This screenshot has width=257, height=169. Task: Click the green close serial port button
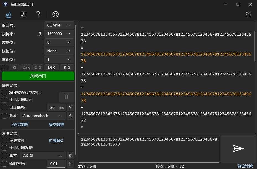pos(38,76)
